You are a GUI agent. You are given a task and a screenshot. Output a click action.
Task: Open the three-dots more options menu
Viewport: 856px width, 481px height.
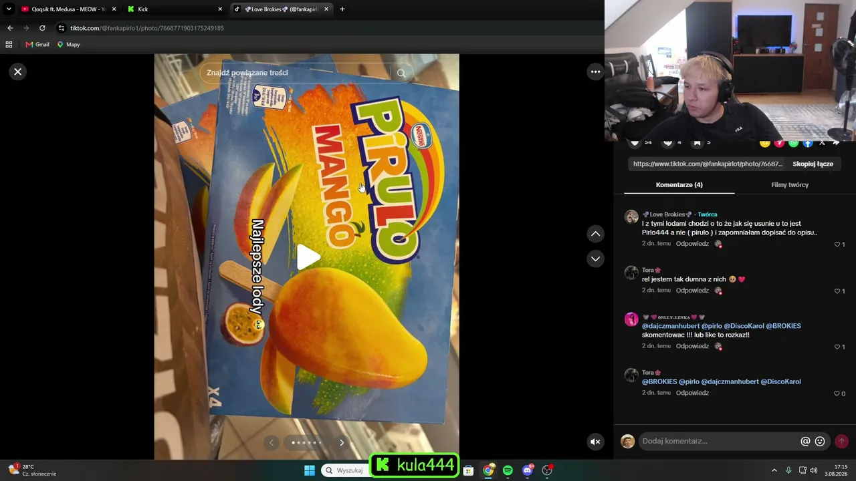coord(595,71)
